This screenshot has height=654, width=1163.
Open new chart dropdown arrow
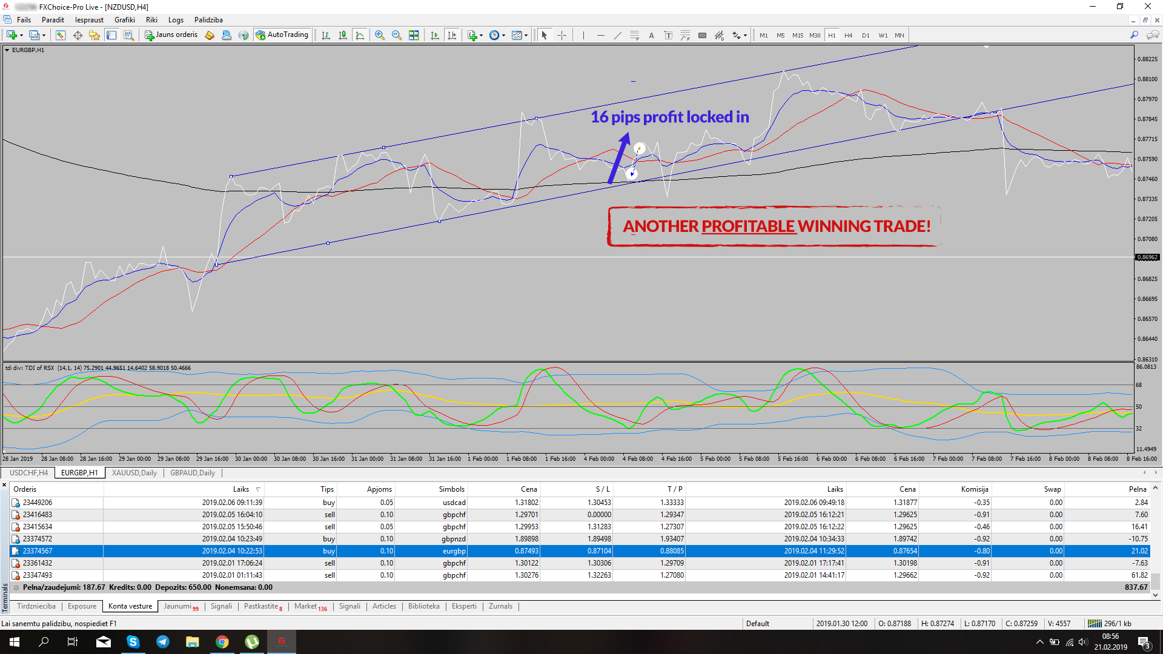pos(21,35)
